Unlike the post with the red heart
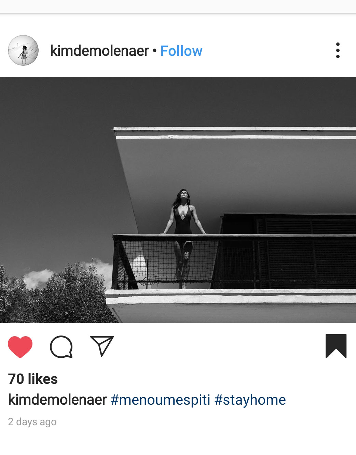 [20, 347]
